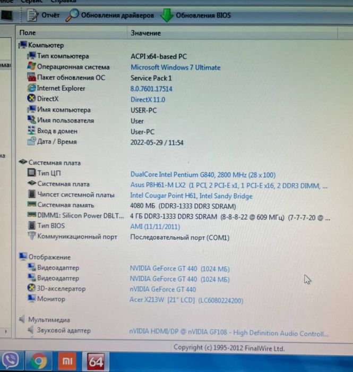Click the Чипсет системной платы icon
The image size is (353, 372).
32,194
